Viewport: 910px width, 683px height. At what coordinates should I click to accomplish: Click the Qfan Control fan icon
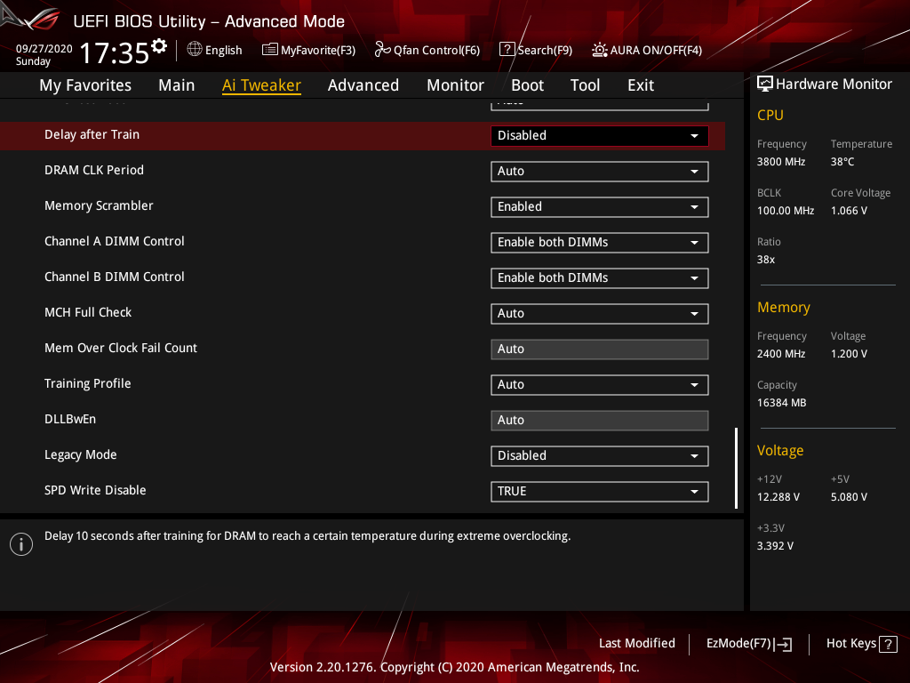click(382, 50)
